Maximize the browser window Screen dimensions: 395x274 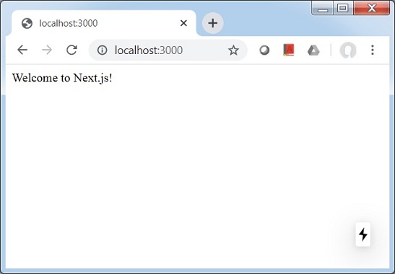(343, 8)
